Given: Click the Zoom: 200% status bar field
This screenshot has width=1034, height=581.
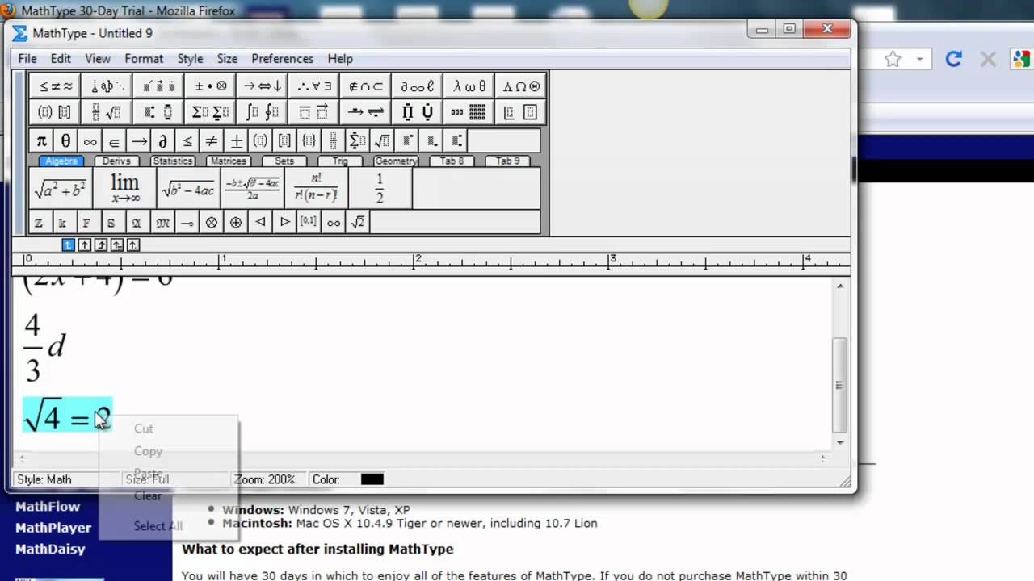Looking at the screenshot, I should click(265, 479).
